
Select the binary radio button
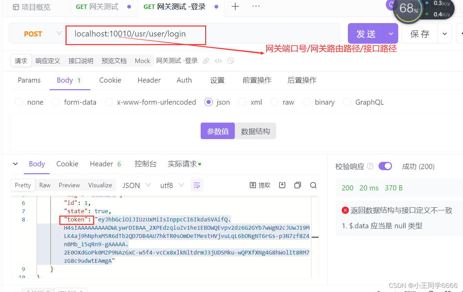click(306, 102)
